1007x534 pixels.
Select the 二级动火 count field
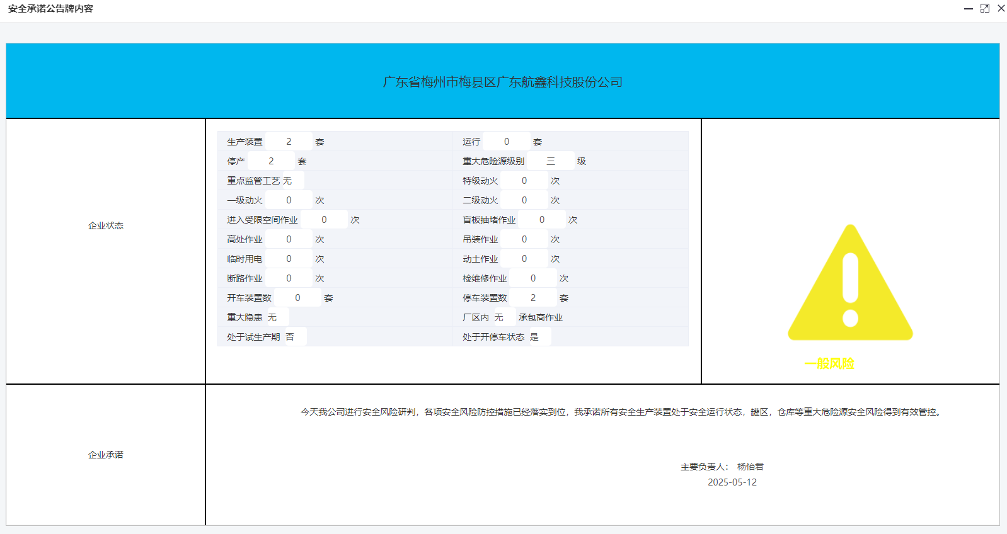pyautogui.click(x=524, y=200)
